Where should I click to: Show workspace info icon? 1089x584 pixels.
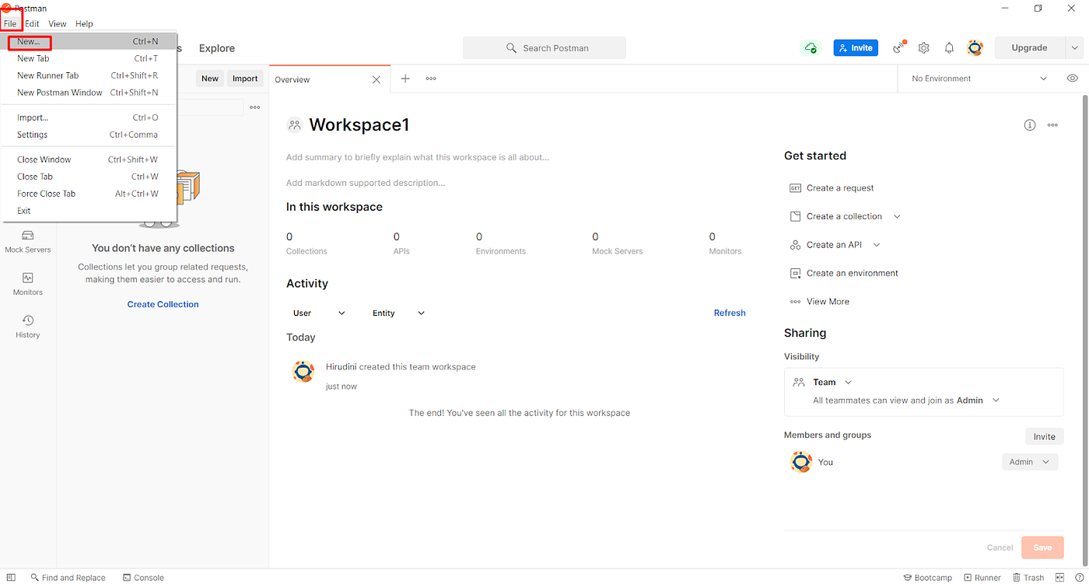coord(1030,125)
